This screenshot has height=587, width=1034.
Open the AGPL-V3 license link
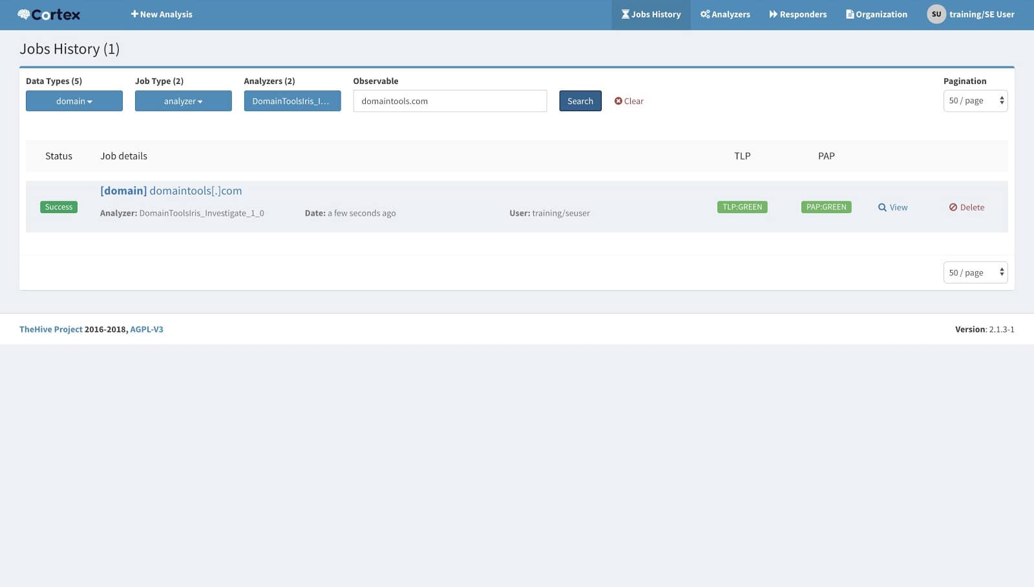point(147,329)
